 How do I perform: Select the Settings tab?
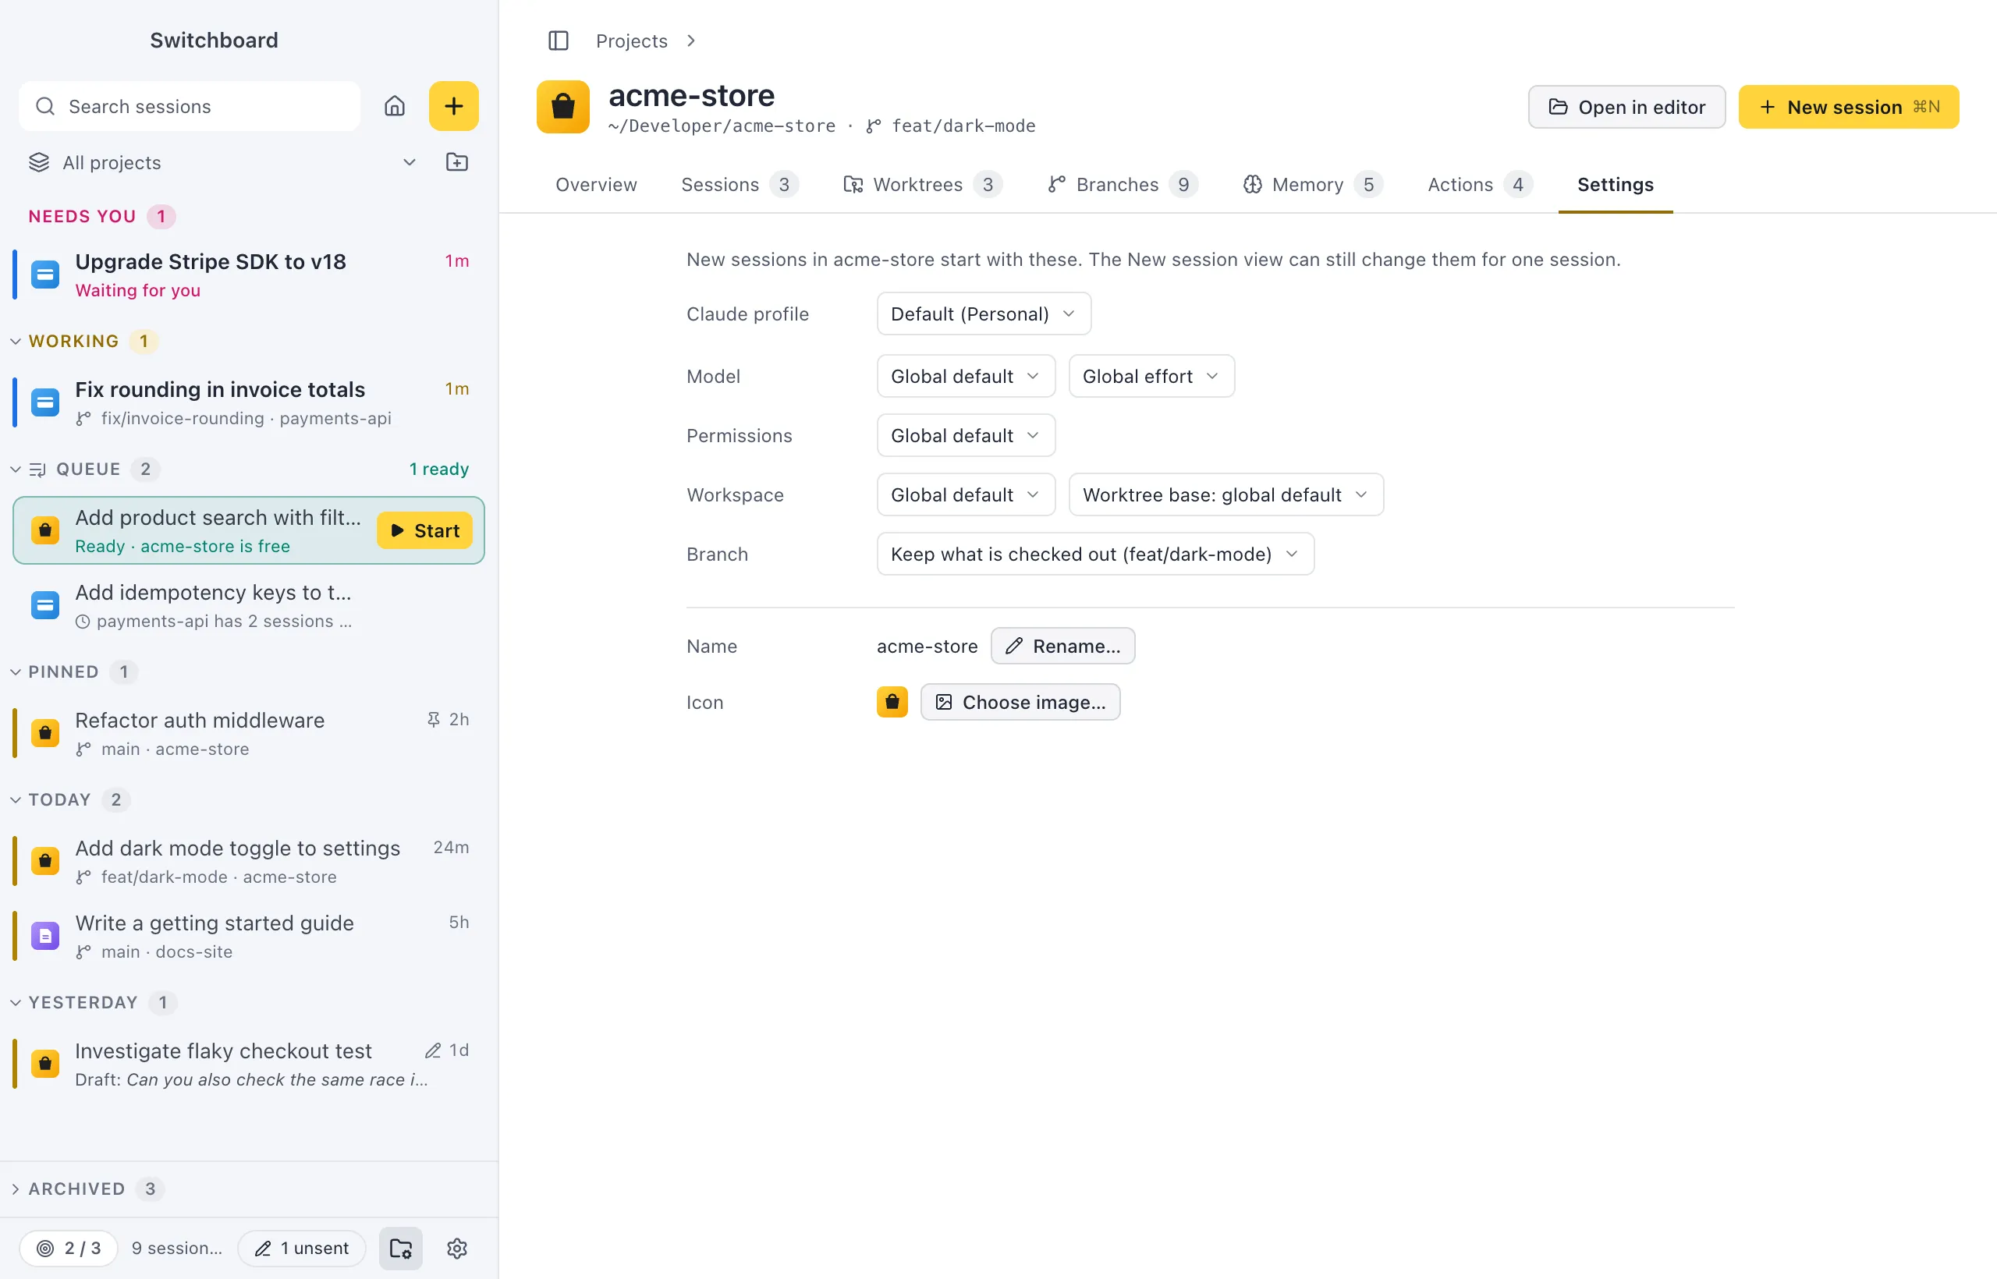pos(1615,184)
